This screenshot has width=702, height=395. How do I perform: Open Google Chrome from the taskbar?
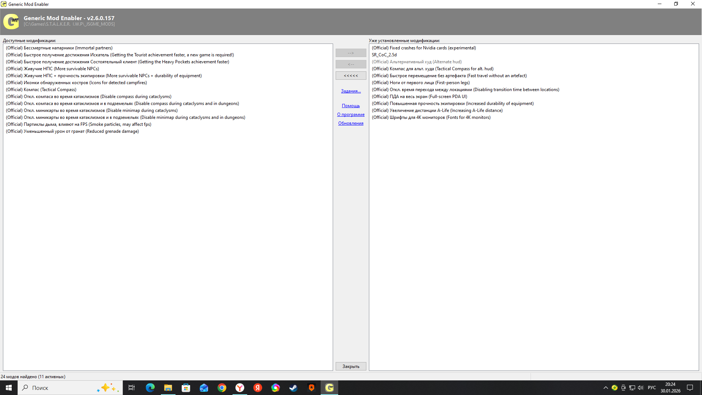[222, 388]
